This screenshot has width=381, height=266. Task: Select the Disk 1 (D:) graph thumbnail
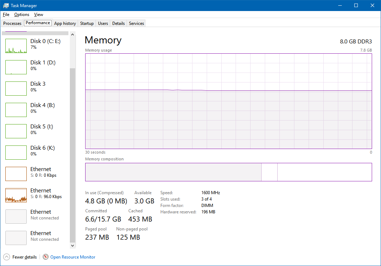coord(16,67)
